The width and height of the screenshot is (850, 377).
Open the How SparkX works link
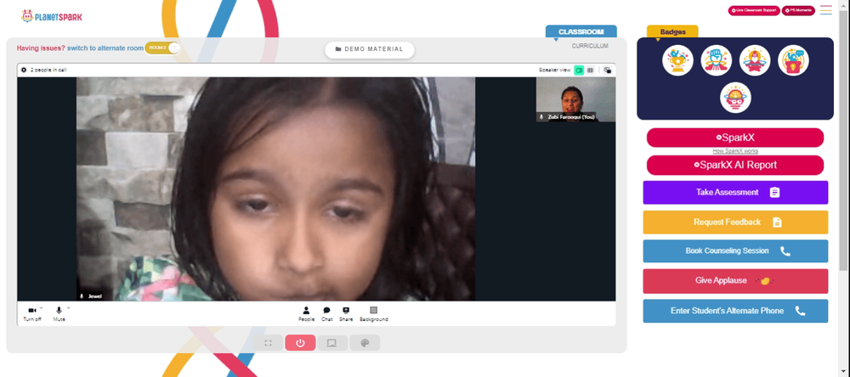pos(735,151)
